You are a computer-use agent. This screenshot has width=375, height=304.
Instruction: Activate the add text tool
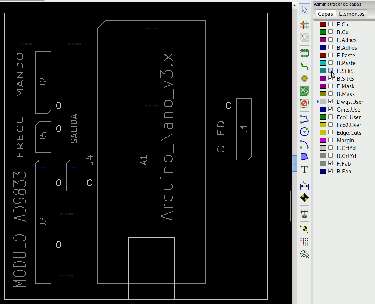click(304, 169)
